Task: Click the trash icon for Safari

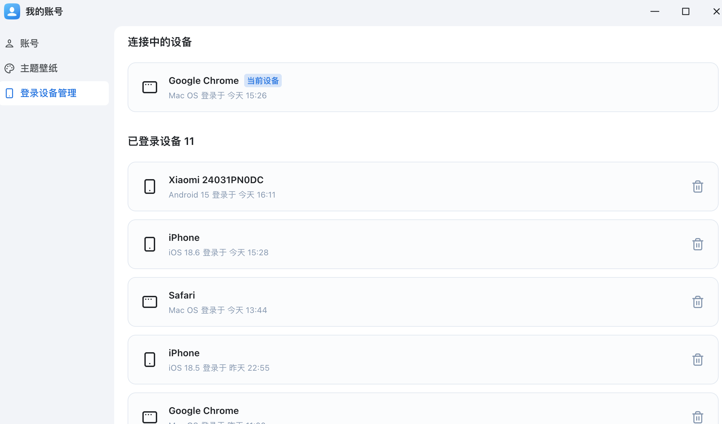Action: click(x=697, y=302)
